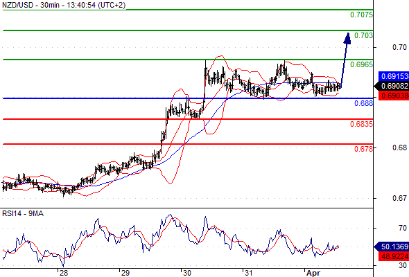Click the Apr date marker on time axis

click(313, 273)
